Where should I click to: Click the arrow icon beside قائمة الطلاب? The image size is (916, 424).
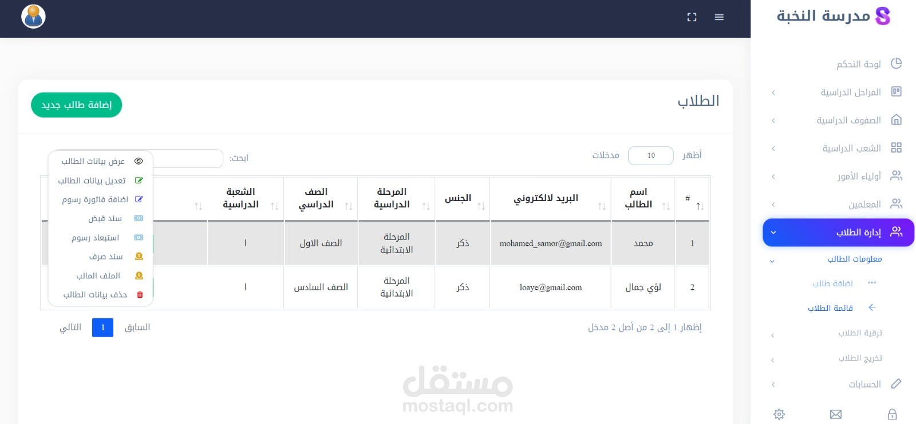point(872,307)
